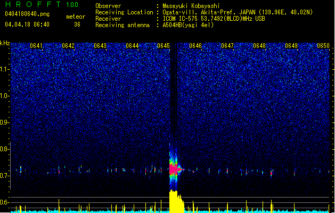
Task: Click the meteor label
Action: (76, 17)
